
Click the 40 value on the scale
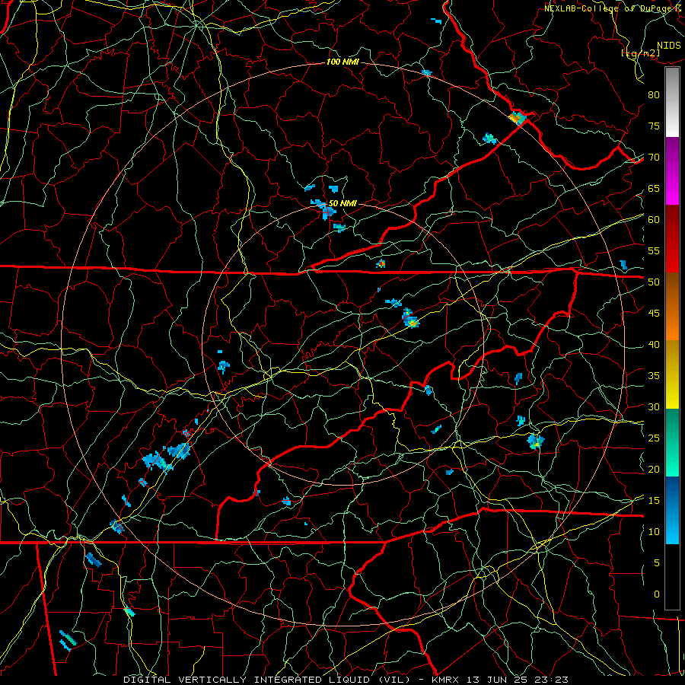click(654, 345)
